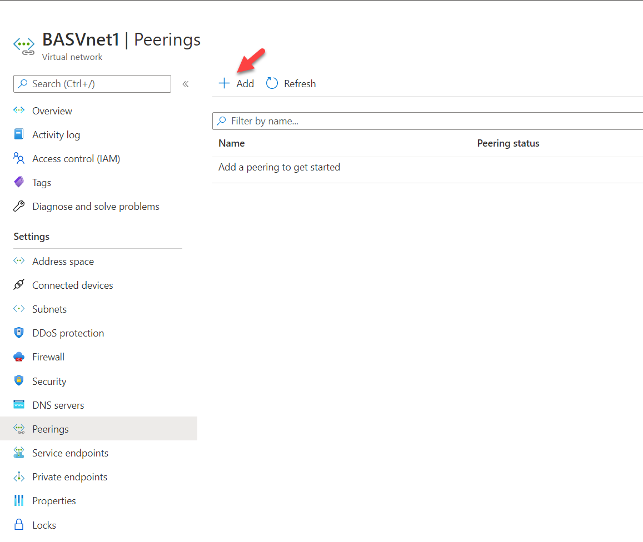
Task: Refresh the peerings list
Action: coord(291,83)
